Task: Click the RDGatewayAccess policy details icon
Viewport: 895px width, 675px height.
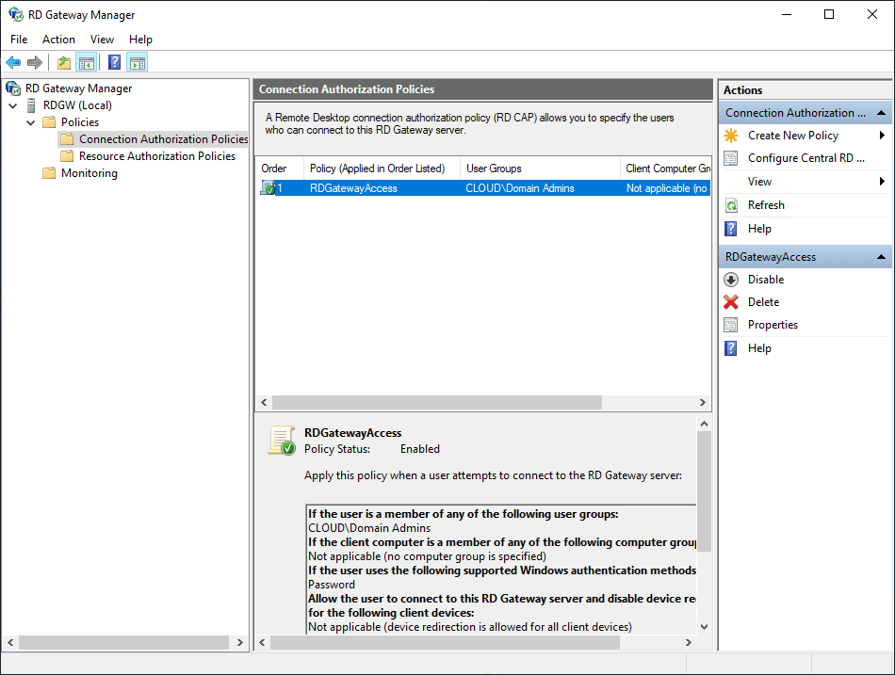Action: point(282,441)
